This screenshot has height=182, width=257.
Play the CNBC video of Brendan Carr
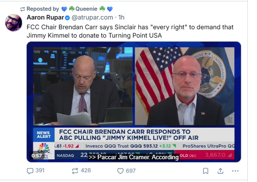point(134,102)
